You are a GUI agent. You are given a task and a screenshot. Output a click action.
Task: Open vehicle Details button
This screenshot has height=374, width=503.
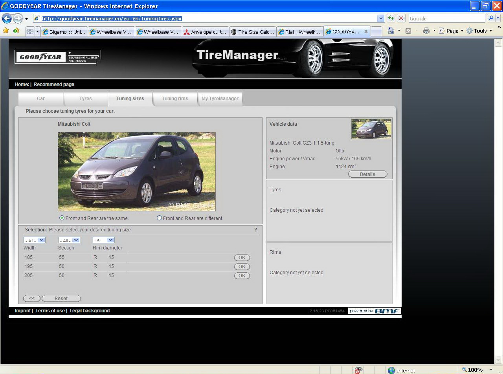368,174
